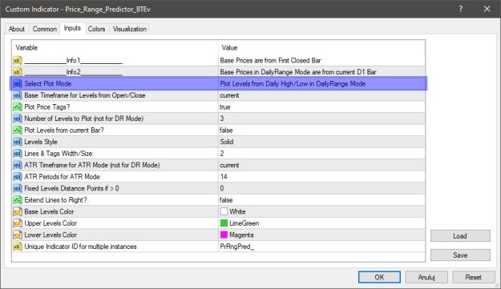This screenshot has height=289, width=501.
Task: Click string icon beside Unique Indicator ID
Action: [18, 247]
